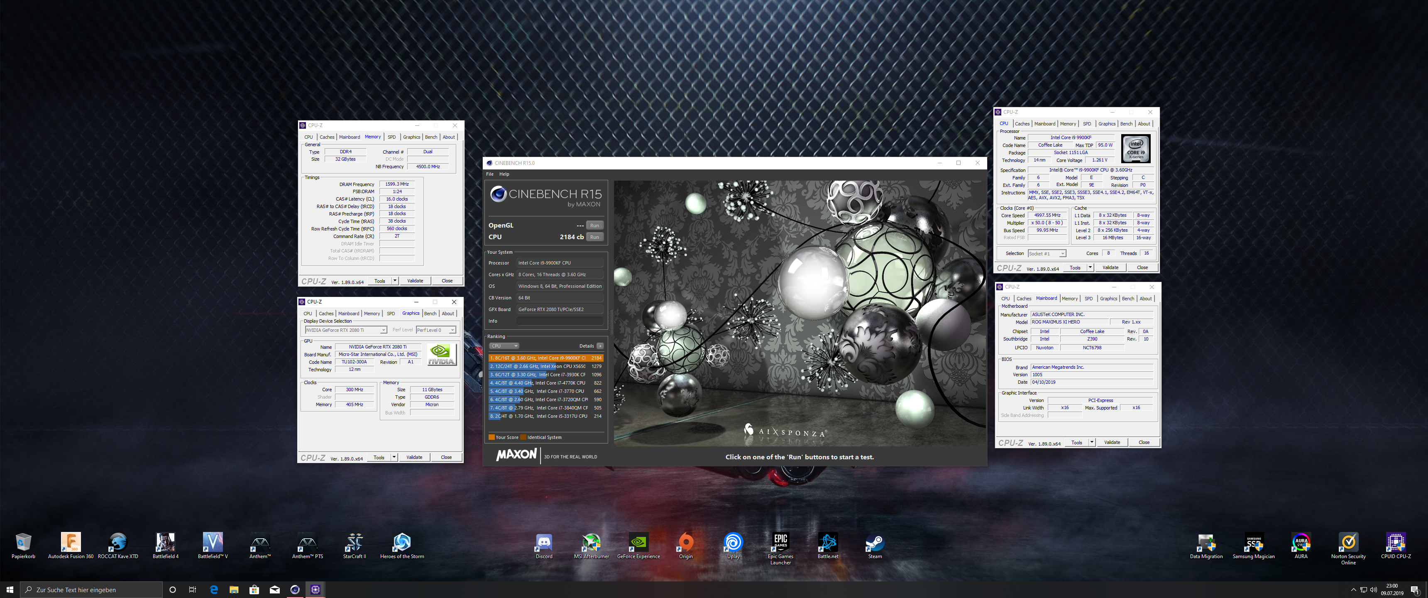Click Validate in Memory CPU-Z window
The image size is (1428, 598).
(415, 281)
